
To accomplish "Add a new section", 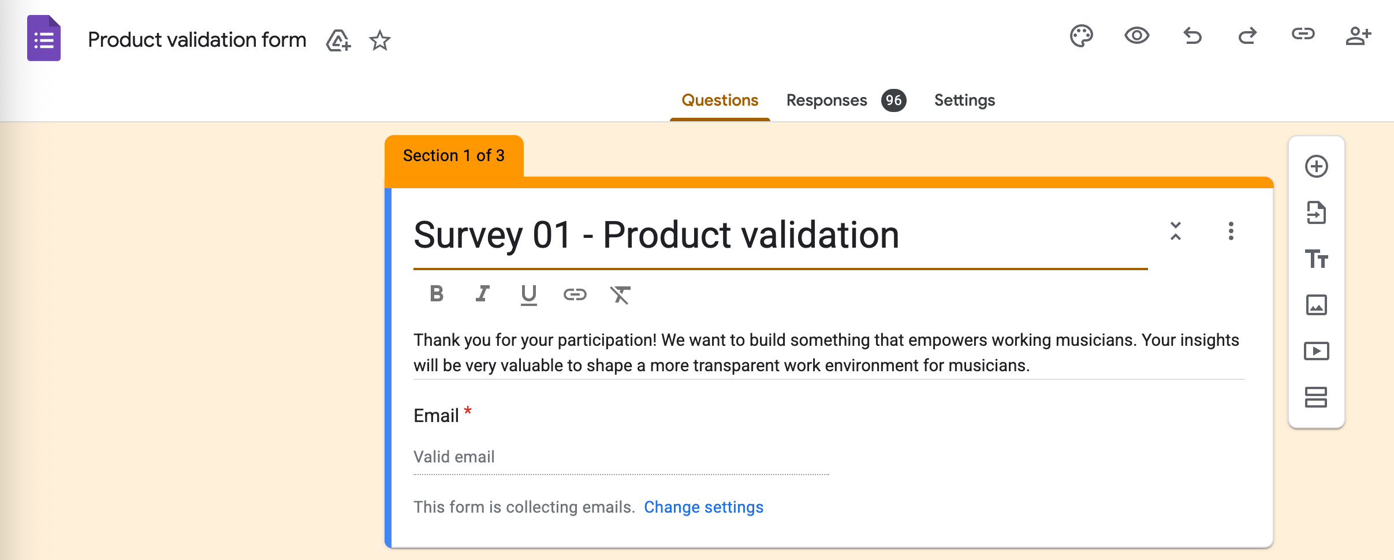I will coord(1316,397).
